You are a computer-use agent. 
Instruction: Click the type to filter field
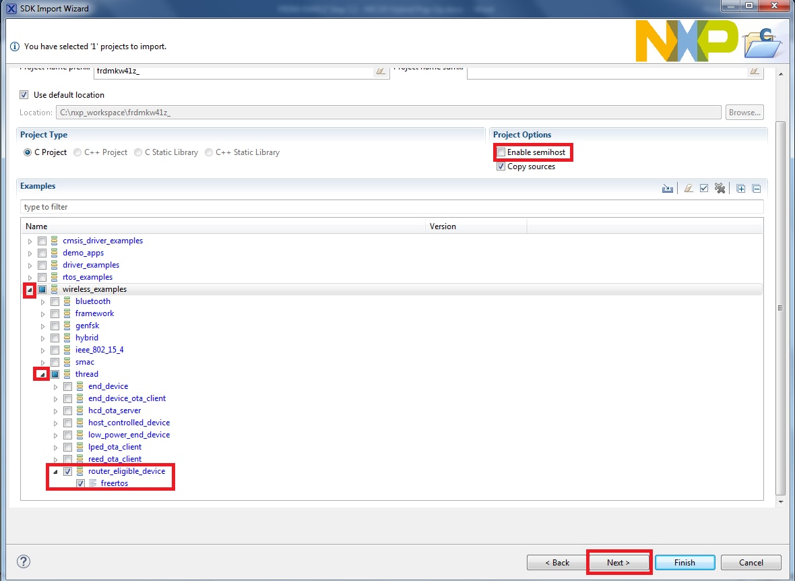391,207
